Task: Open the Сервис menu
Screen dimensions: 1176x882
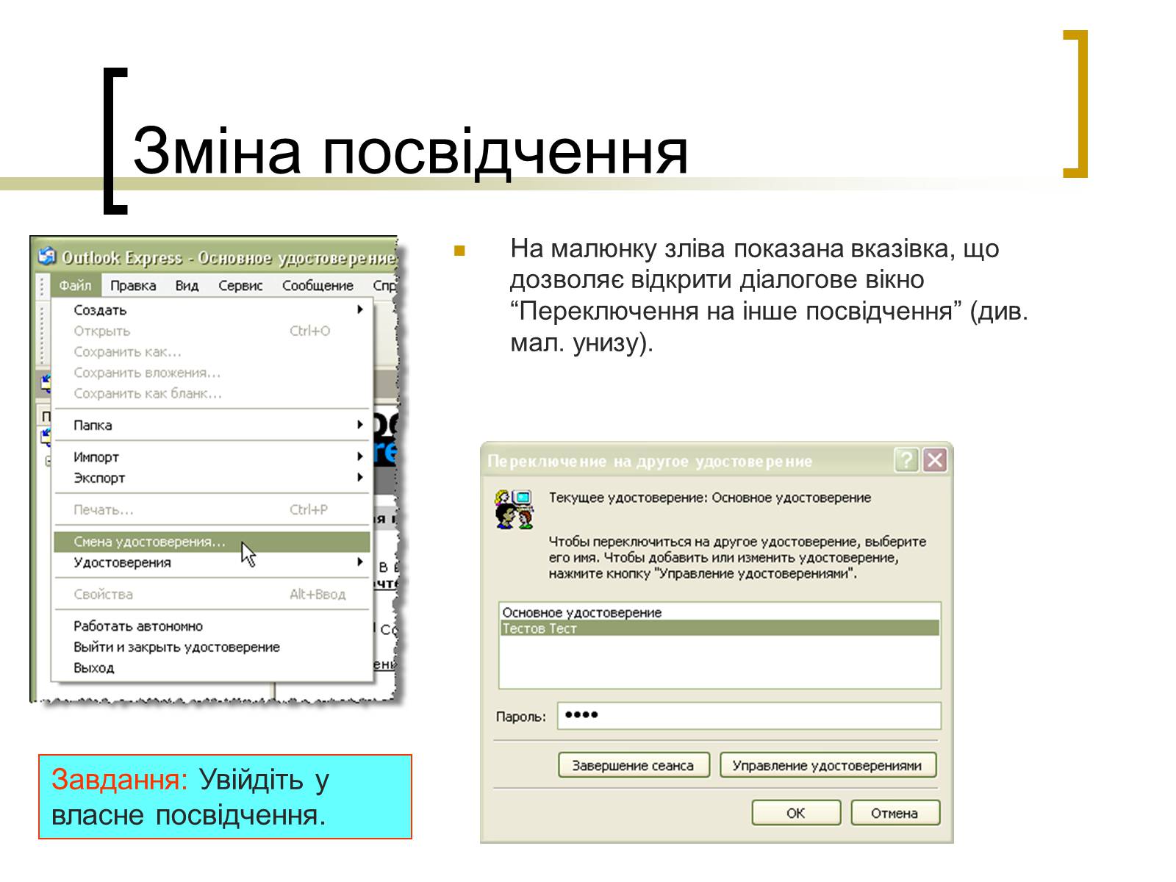Action: point(240,285)
